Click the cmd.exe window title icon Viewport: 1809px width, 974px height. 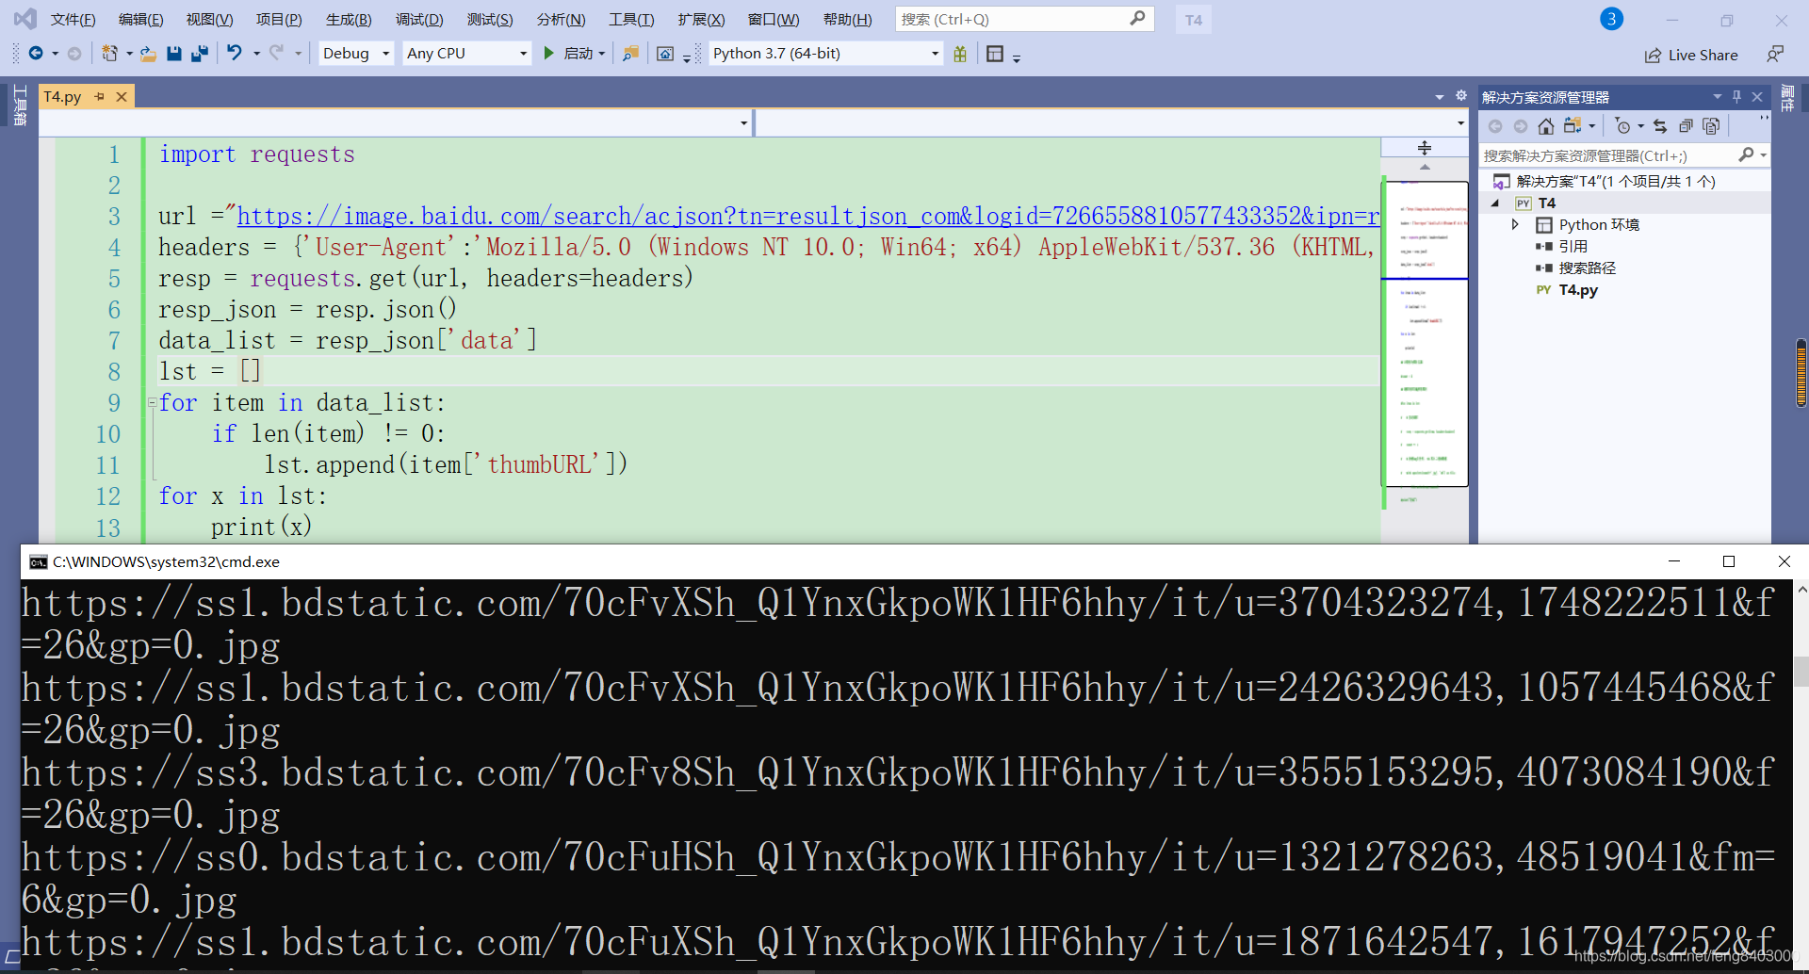38,562
